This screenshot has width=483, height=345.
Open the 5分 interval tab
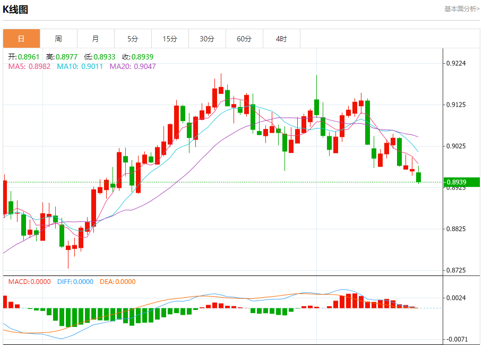coord(133,39)
